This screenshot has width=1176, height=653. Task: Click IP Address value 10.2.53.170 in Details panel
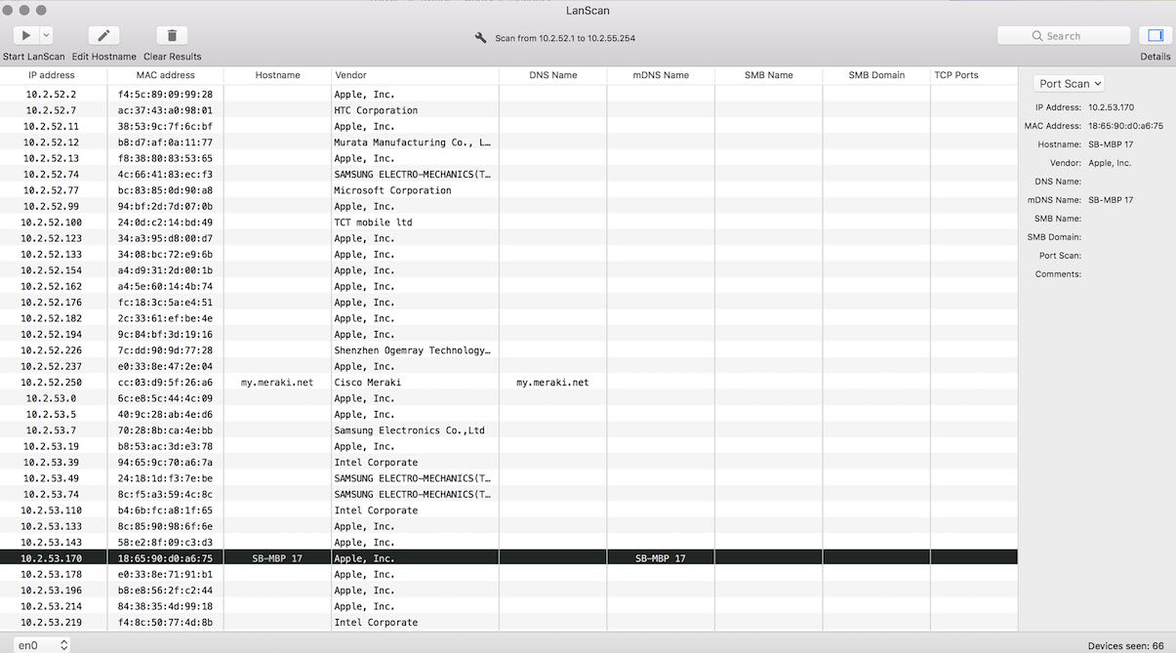[1112, 107]
